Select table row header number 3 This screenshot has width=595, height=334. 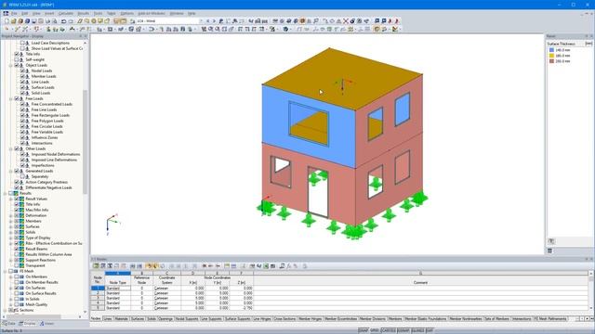pyautogui.click(x=98, y=298)
